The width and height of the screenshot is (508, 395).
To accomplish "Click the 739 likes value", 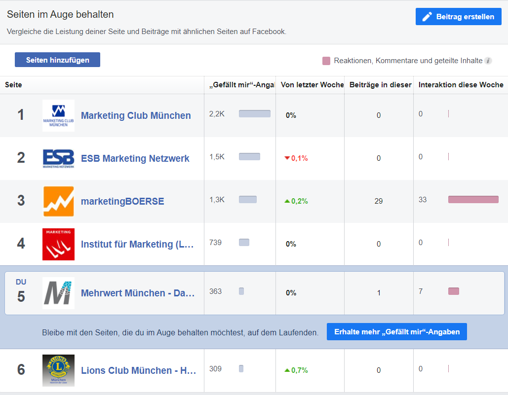I will 215,243.
